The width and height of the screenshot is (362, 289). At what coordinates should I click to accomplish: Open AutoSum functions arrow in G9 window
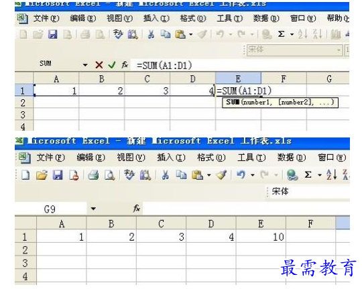(320, 175)
